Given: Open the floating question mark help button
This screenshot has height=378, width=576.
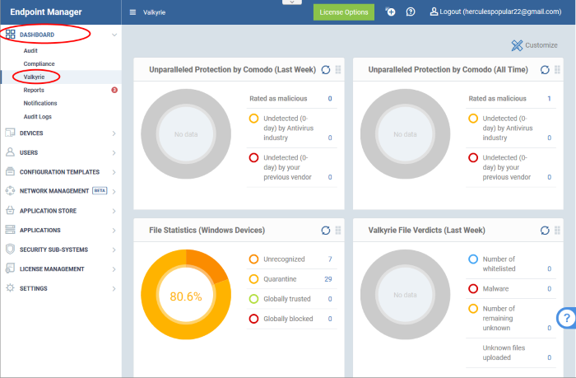Looking at the screenshot, I should [566, 318].
